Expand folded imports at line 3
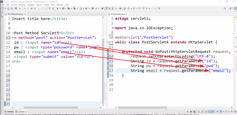237x115 pixels. pyautogui.click(x=114, y=28)
